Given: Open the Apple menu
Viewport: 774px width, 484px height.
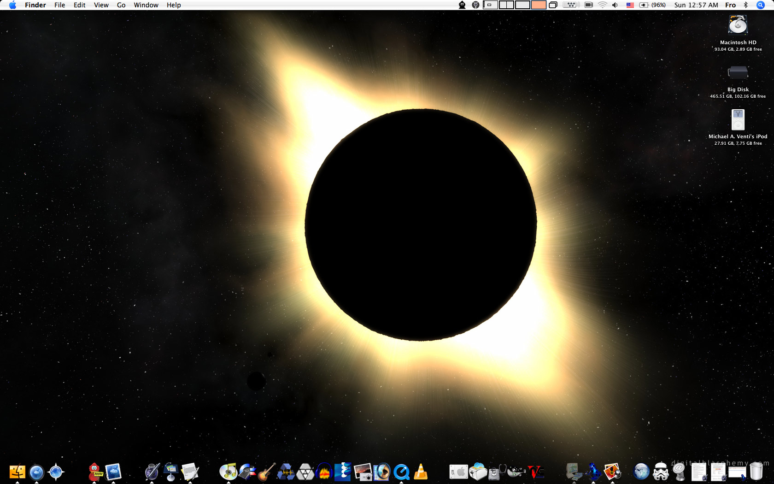Looking at the screenshot, I should (13, 5).
